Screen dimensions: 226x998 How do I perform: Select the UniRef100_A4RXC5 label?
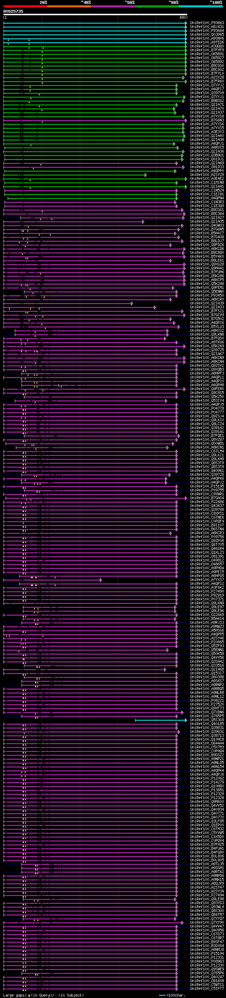pyautogui.click(x=207, y=148)
